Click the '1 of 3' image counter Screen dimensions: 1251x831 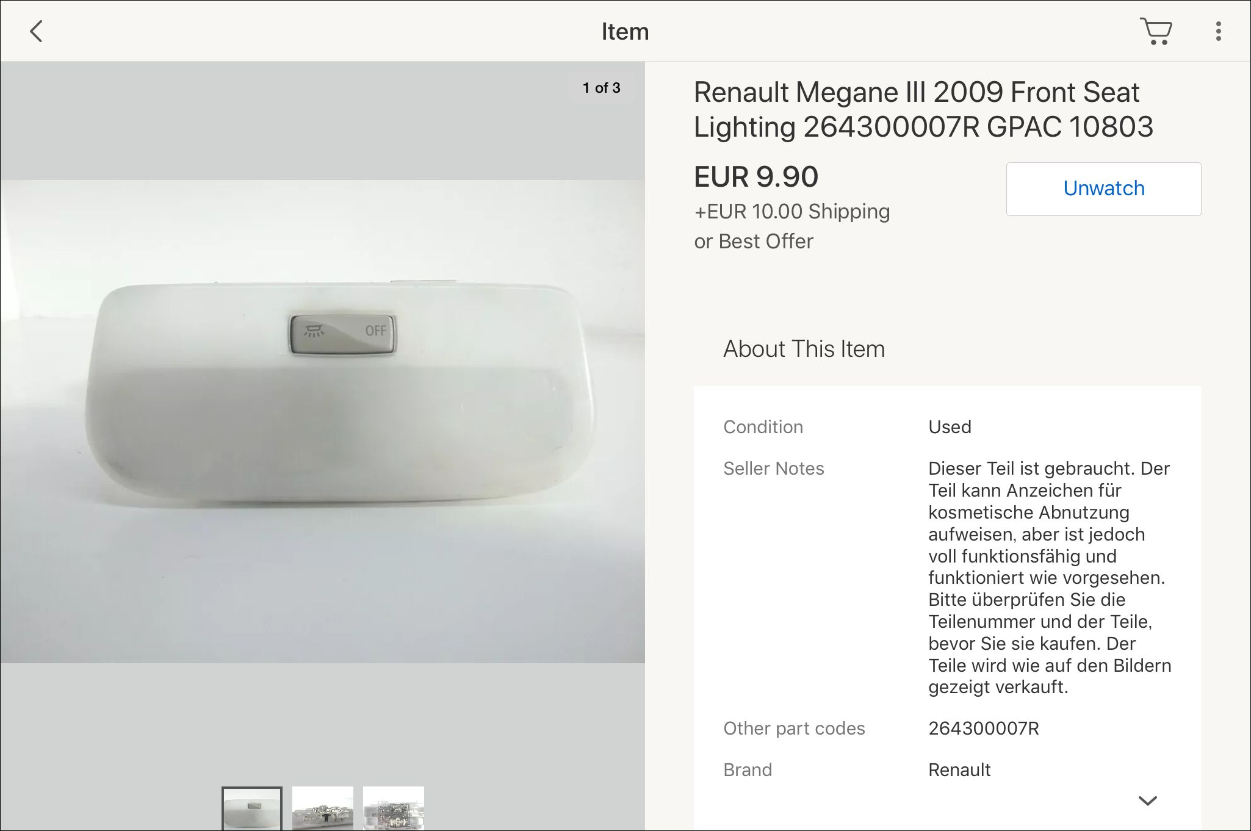point(601,88)
